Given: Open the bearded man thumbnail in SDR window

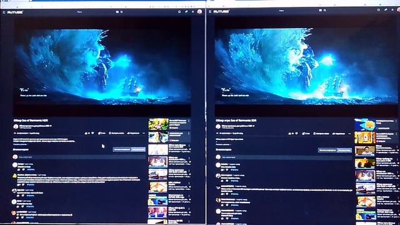Looking at the screenshot, I should pos(365,151).
